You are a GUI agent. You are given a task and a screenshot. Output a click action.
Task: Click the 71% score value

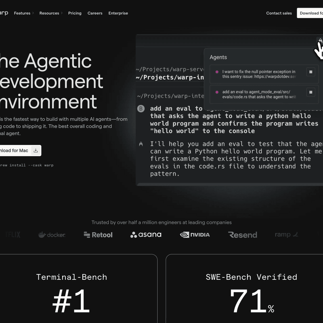point(252,301)
